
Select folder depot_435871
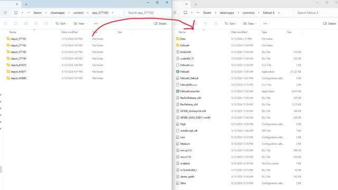(x=18, y=72)
